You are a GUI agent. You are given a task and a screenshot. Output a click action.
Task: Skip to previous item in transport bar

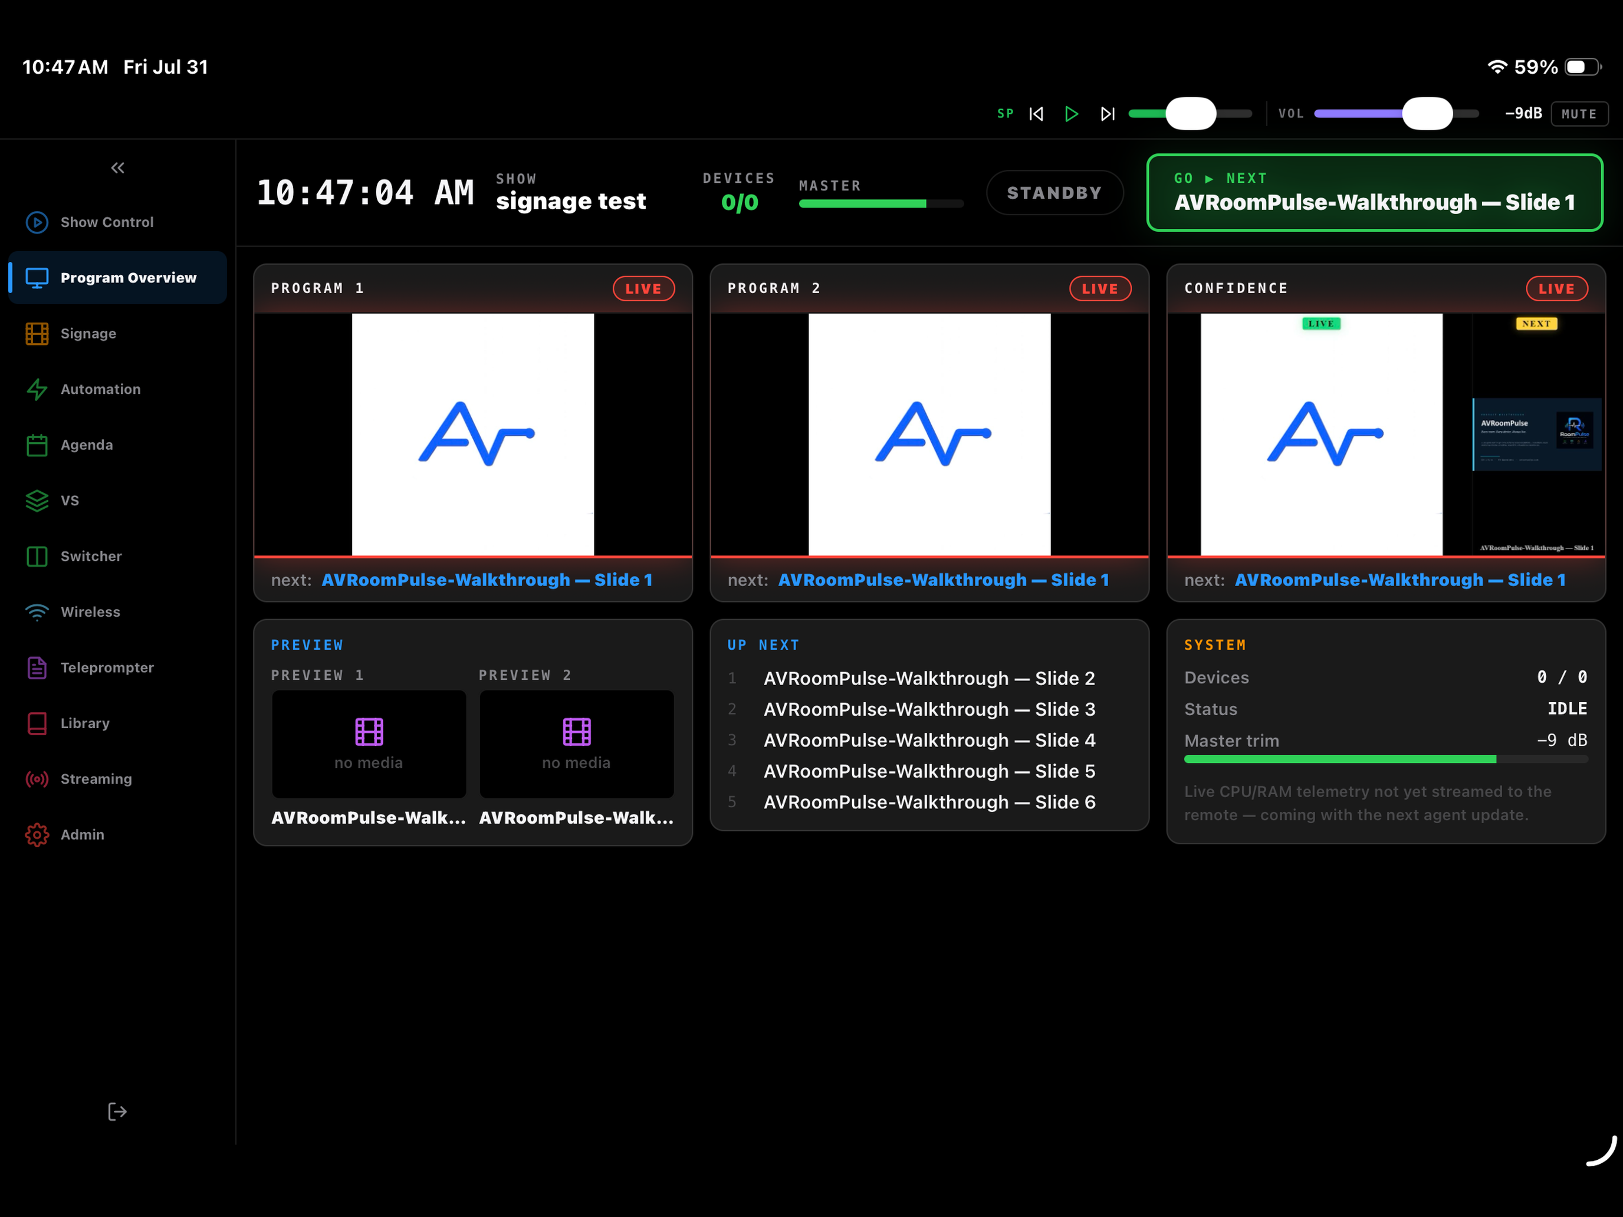click(1036, 114)
